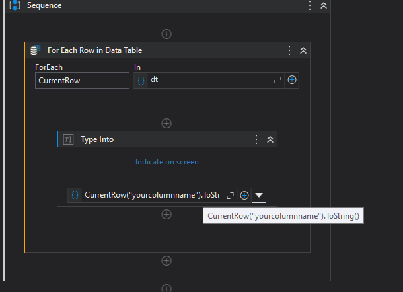Click plus button in Type Into text field
This screenshot has width=403, height=292.
coord(244,196)
